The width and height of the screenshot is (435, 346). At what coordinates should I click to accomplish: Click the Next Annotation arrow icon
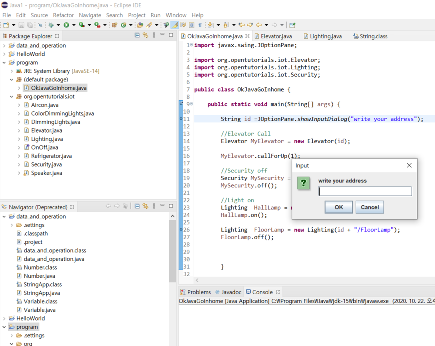(x=211, y=25)
